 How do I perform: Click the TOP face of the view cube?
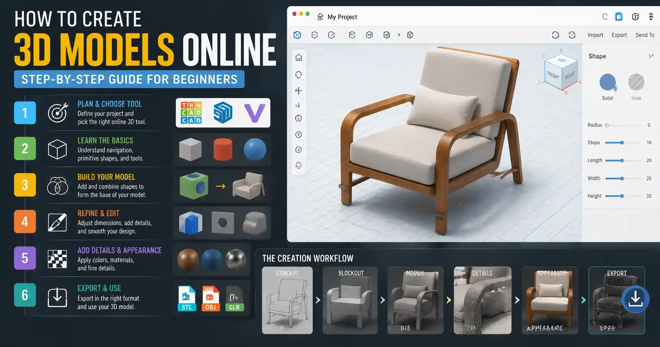(562, 60)
